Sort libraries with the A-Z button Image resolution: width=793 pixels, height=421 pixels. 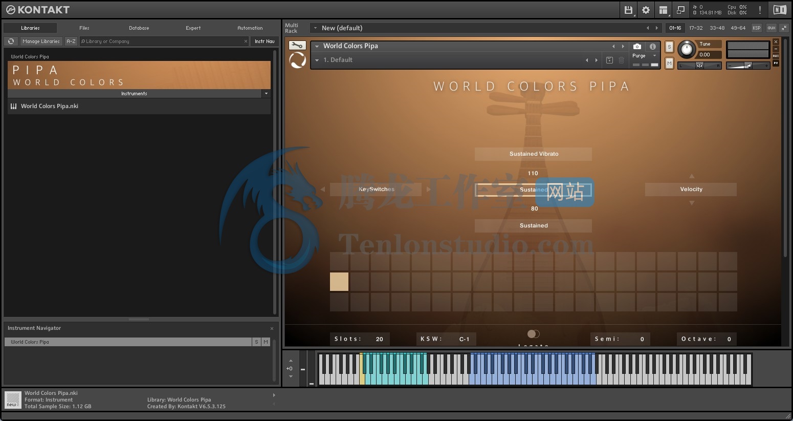coord(71,41)
